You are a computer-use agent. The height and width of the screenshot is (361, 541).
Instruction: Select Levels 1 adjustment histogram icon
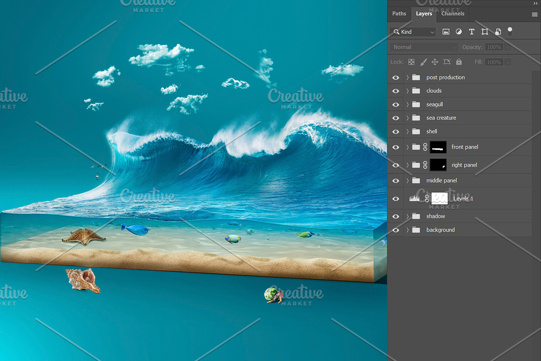coord(414,198)
